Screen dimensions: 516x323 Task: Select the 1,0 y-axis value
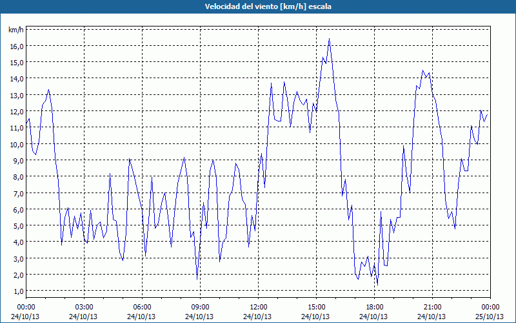click(19, 291)
